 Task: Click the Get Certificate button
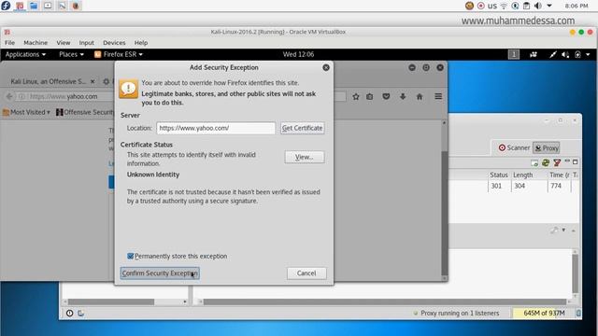[303, 128]
